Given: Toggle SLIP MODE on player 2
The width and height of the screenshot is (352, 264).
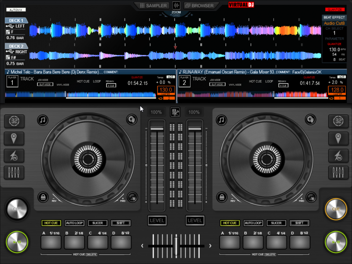Looking at the screenshot, I should coord(217,84).
